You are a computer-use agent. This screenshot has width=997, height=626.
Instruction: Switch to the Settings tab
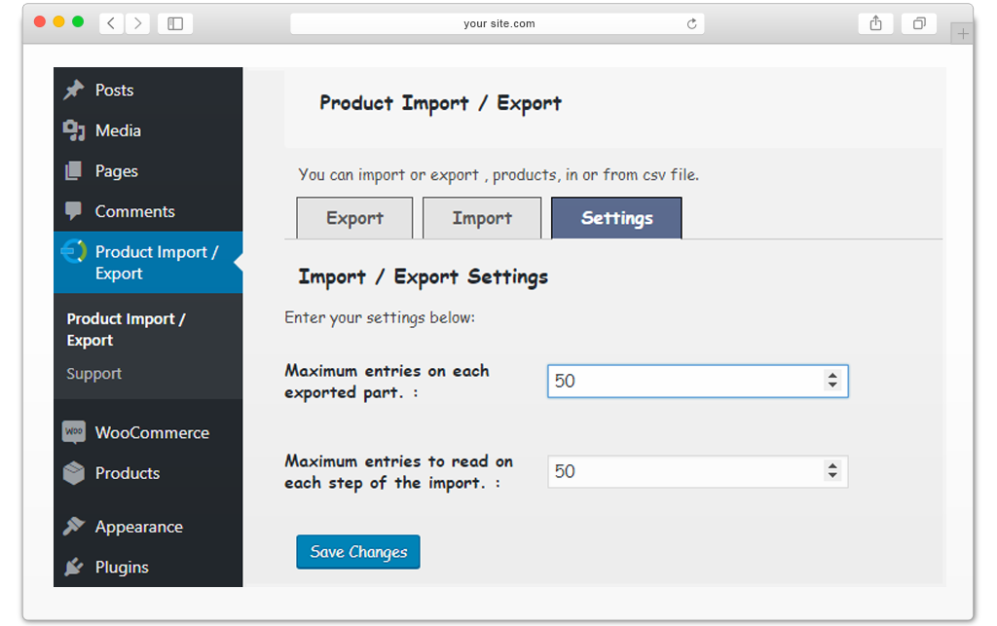pos(616,218)
